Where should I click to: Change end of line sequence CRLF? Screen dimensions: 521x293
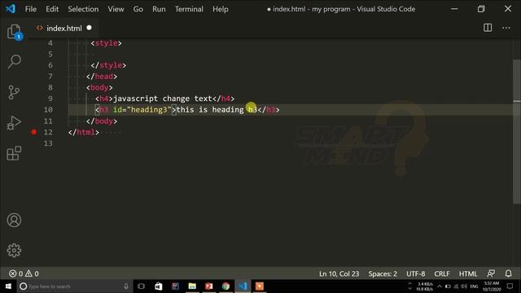(x=441, y=273)
